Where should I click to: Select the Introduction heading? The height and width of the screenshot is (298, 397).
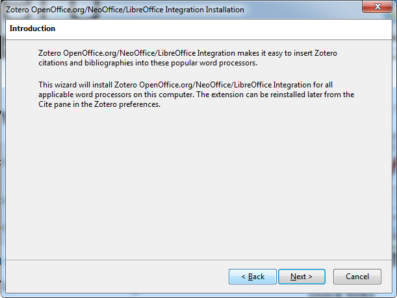point(32,29)
